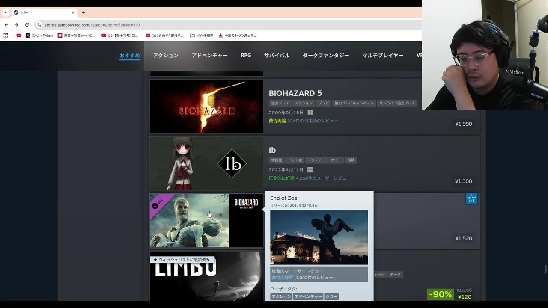Open the site information icon in the address bar
Viewport: 548px width, 308px height.
(39, 25)
